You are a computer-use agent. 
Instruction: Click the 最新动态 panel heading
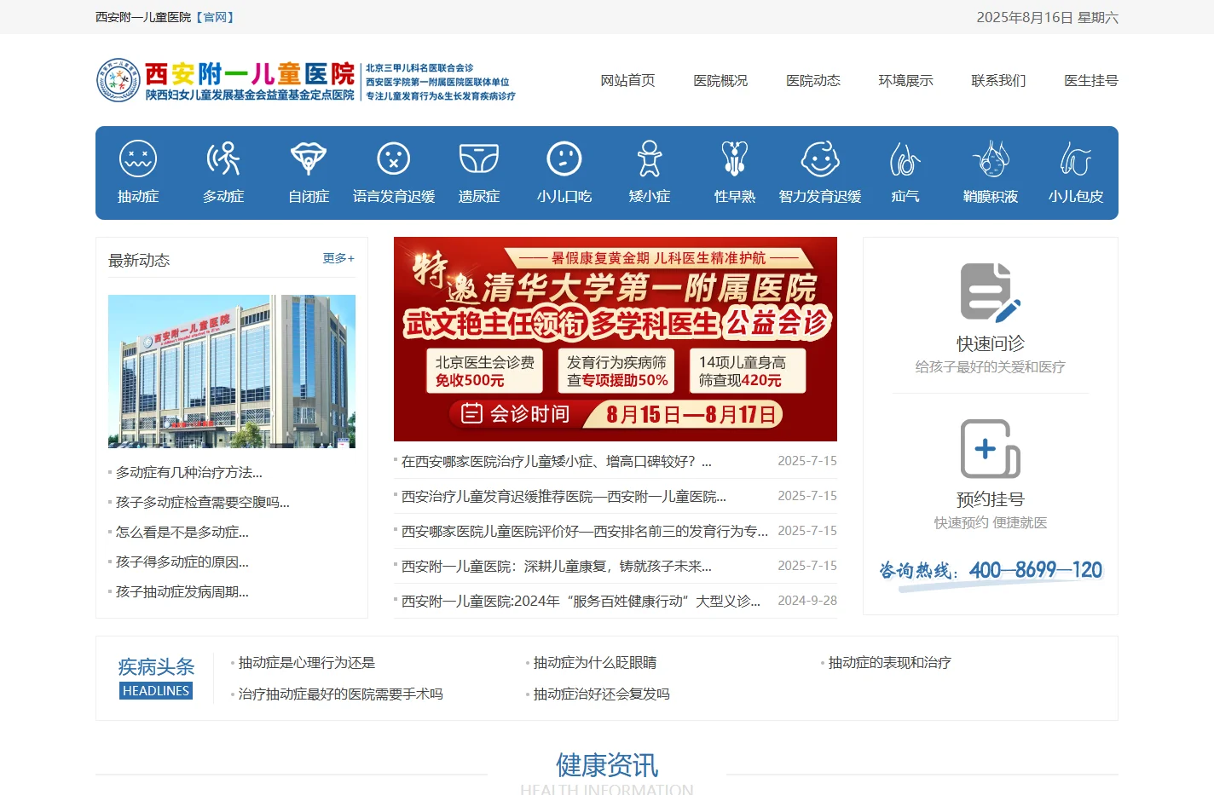(x=139, y=260)
